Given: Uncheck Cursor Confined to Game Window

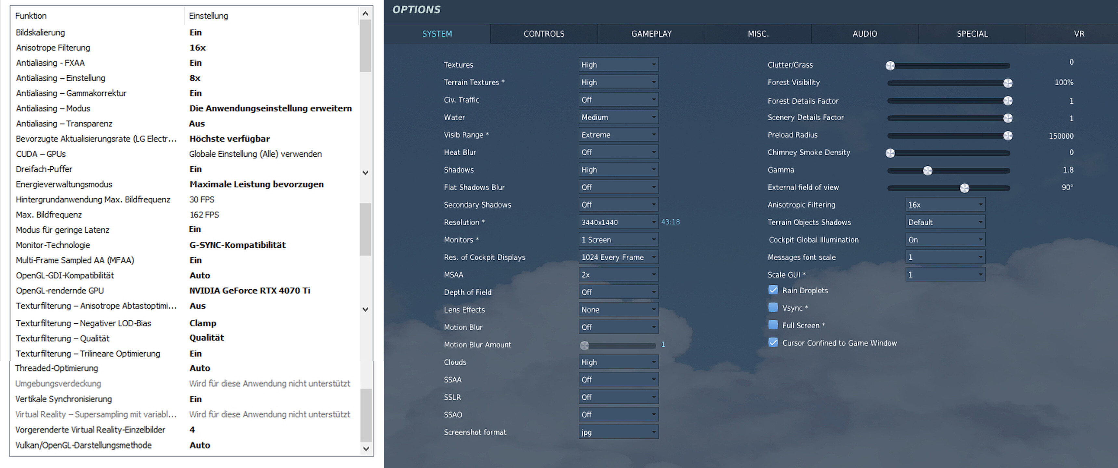Looking at the screenshot, I should point(773,342).
